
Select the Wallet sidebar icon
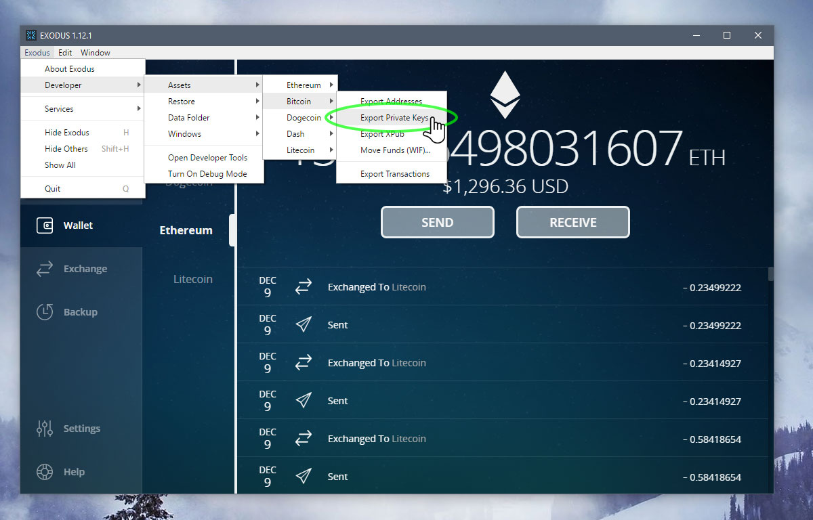(45, 225)
